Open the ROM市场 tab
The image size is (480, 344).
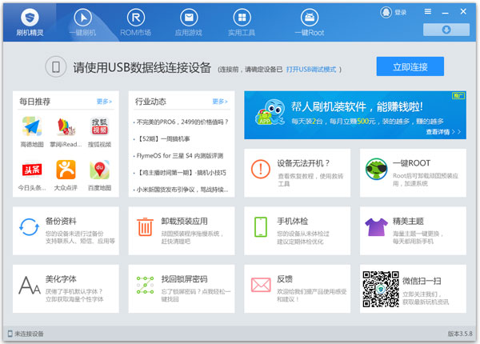136,22
